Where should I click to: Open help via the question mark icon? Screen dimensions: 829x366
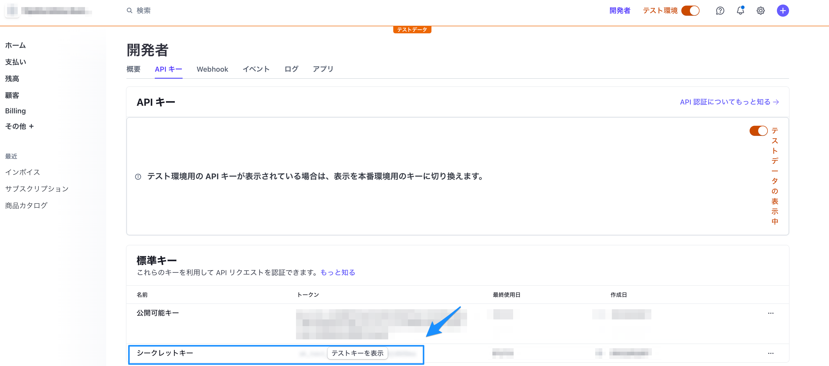coord(720,10)
